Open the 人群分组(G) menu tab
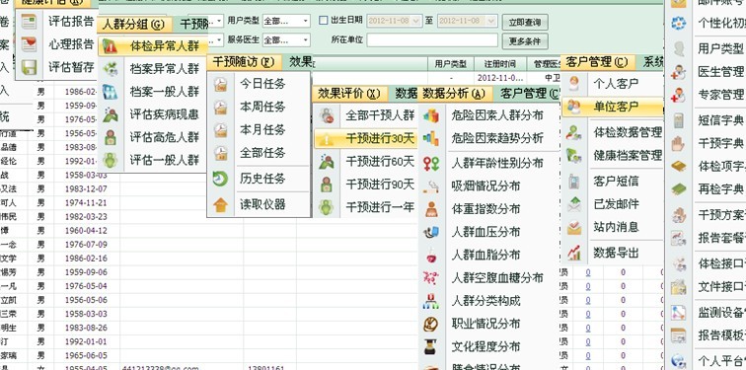 click(x=133, y=25)
